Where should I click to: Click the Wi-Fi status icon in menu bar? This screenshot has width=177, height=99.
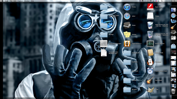(150, 1)
